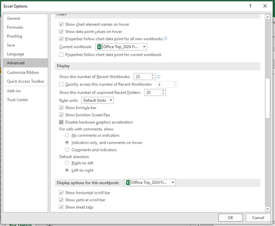This screenshot has width=275, height=226.
Task: Click the vertical scrollbar thumb
Action: pyautogui.click(x=268, y=98)
